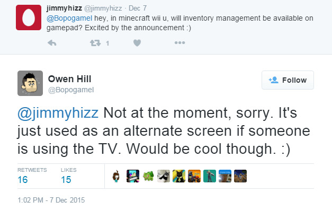Click the teal background figure liker avatar
This screenshot has height=210, width=332.
click(210, 176)
